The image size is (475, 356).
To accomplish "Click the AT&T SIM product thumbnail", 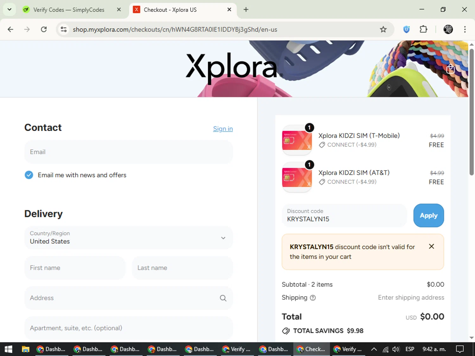I will [297, 177].
